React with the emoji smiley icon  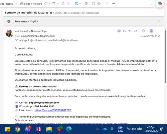(119, 31)
